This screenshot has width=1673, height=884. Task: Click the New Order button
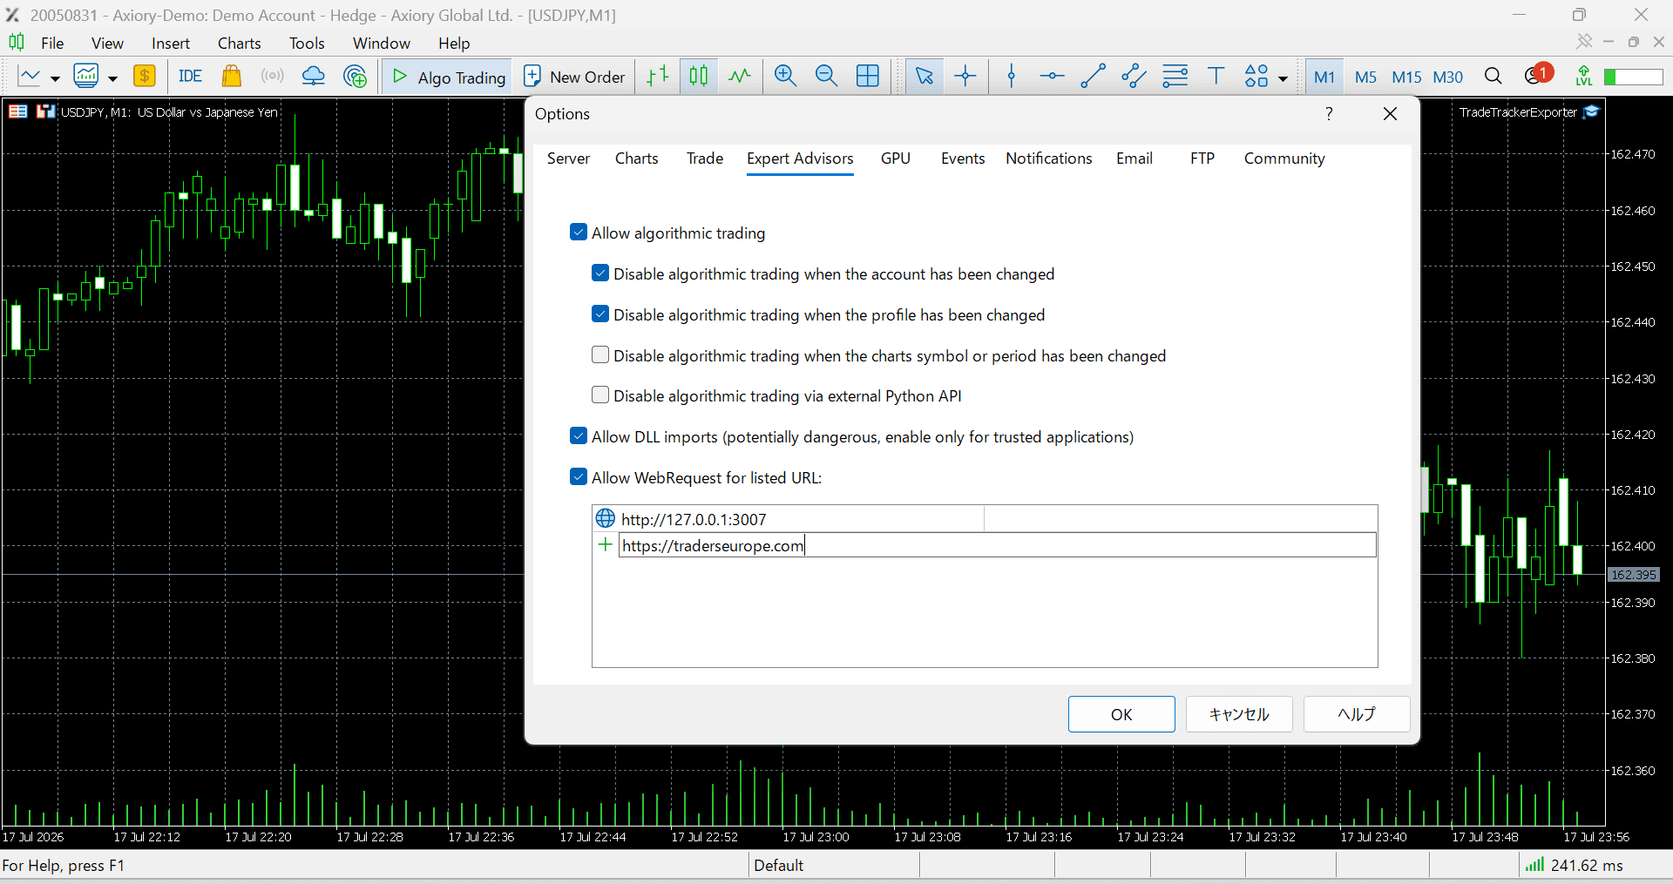574,77
